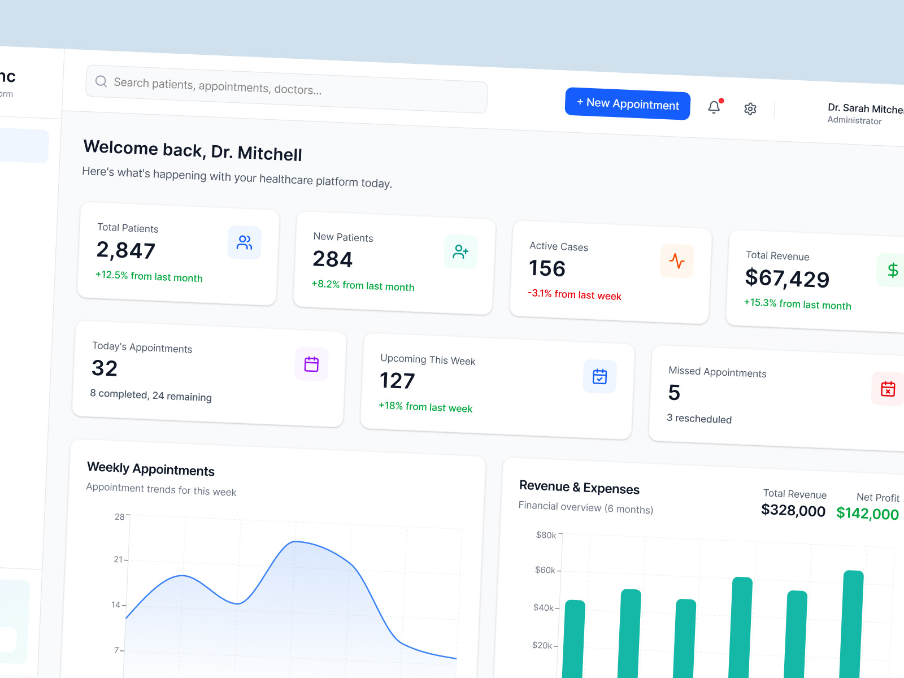Open Dr. Sarah Mitchell profile menu

864,114
